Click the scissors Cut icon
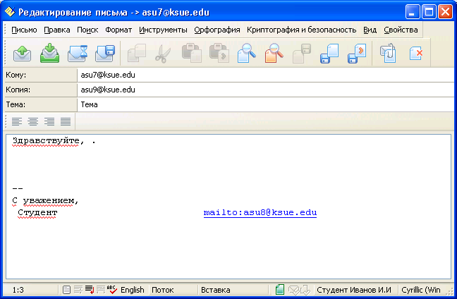The image size is (457, 299). click(163, 54)
